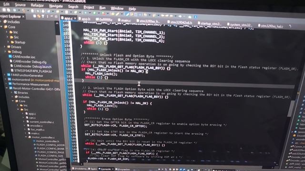Click the blue info icon in toolbar

pos(196,17)
